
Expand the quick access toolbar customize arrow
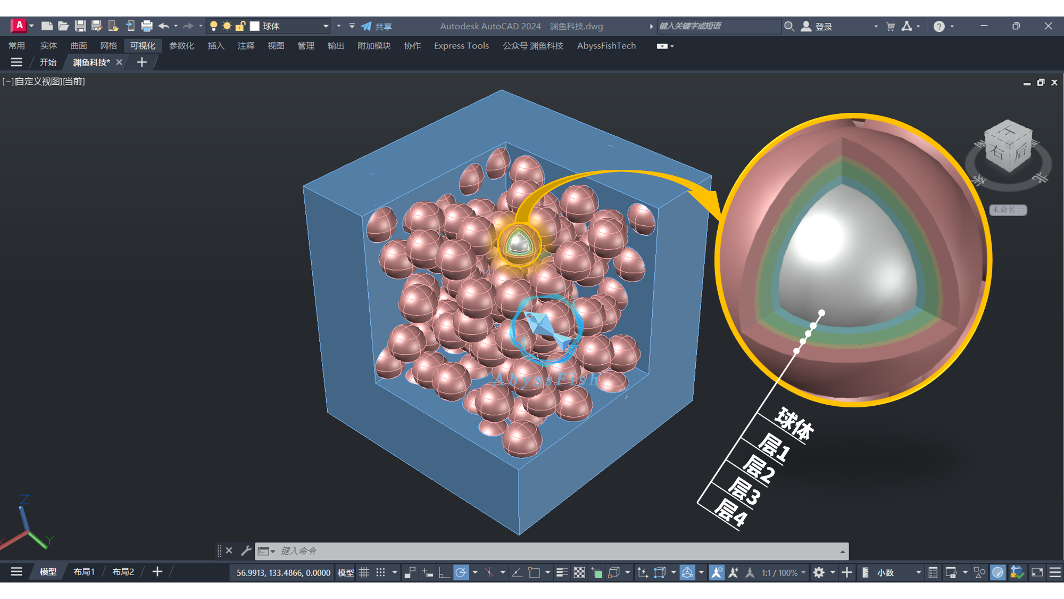352,26
